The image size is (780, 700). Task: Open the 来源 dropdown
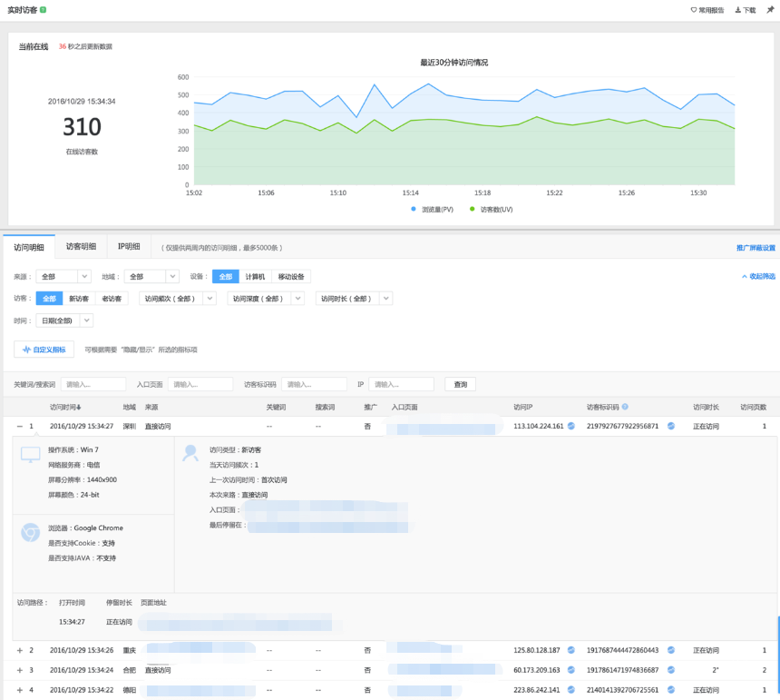coord(63,277)
